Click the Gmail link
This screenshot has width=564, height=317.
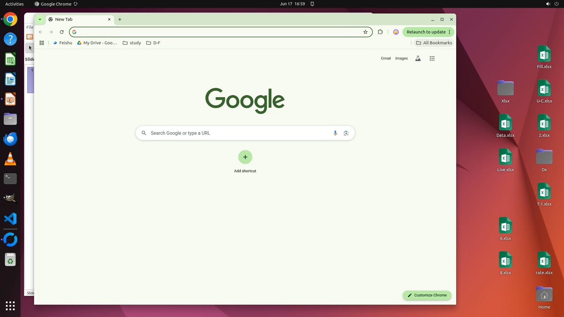point(386,58)
